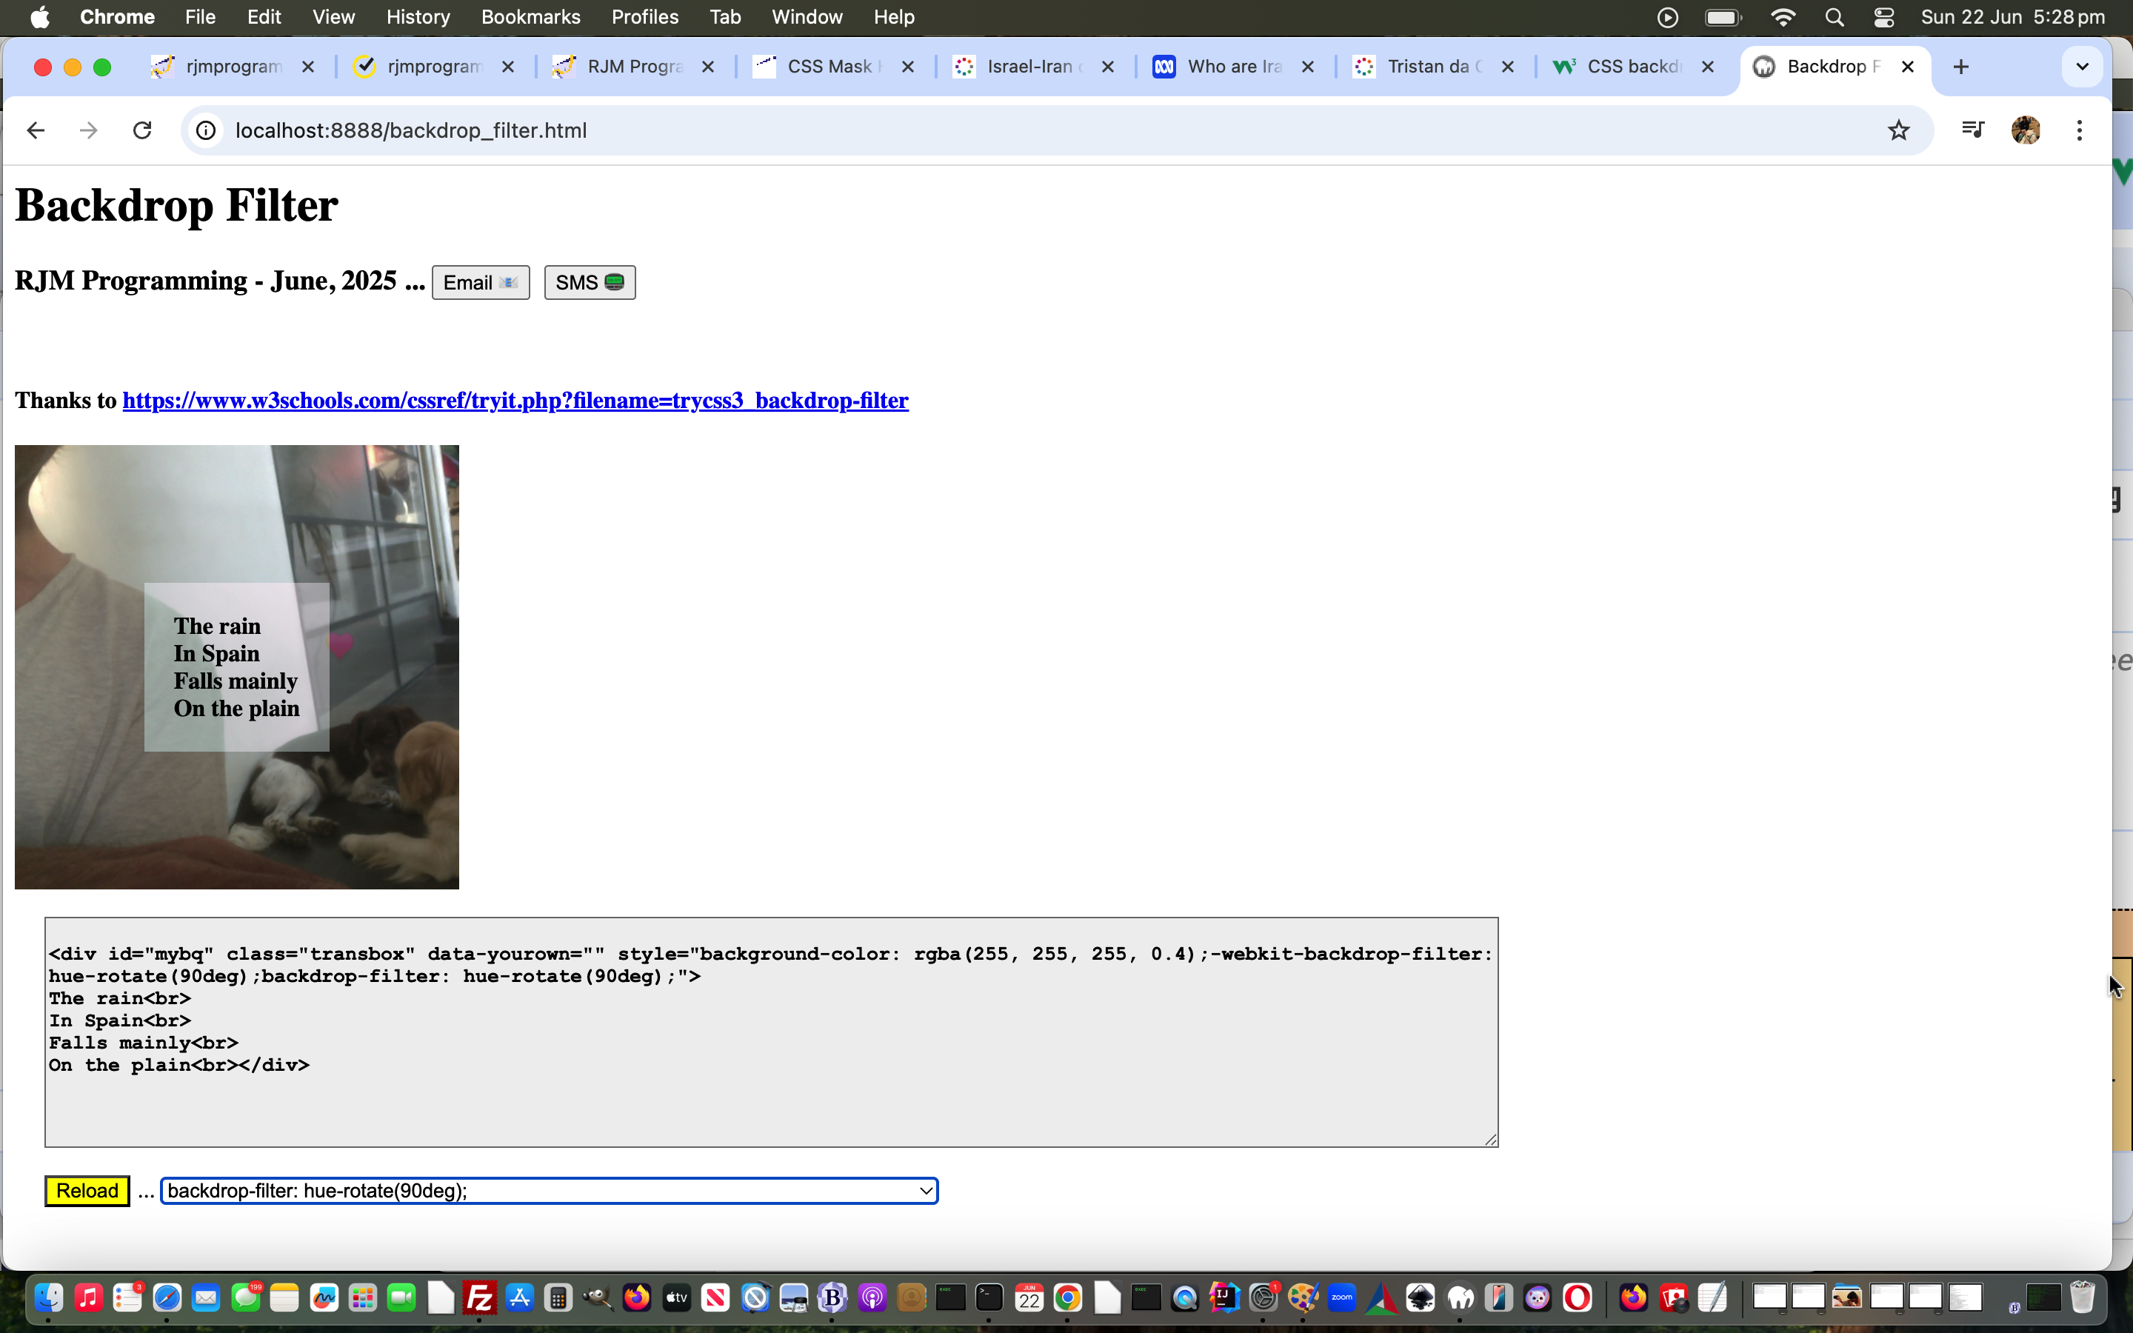This screenshot has width=2133, height=1333.
Task: Open the Trash in the dock
Action: click(x=2082, y=1297)
